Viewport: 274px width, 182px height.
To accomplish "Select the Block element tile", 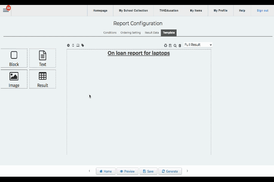I will 14,58.
